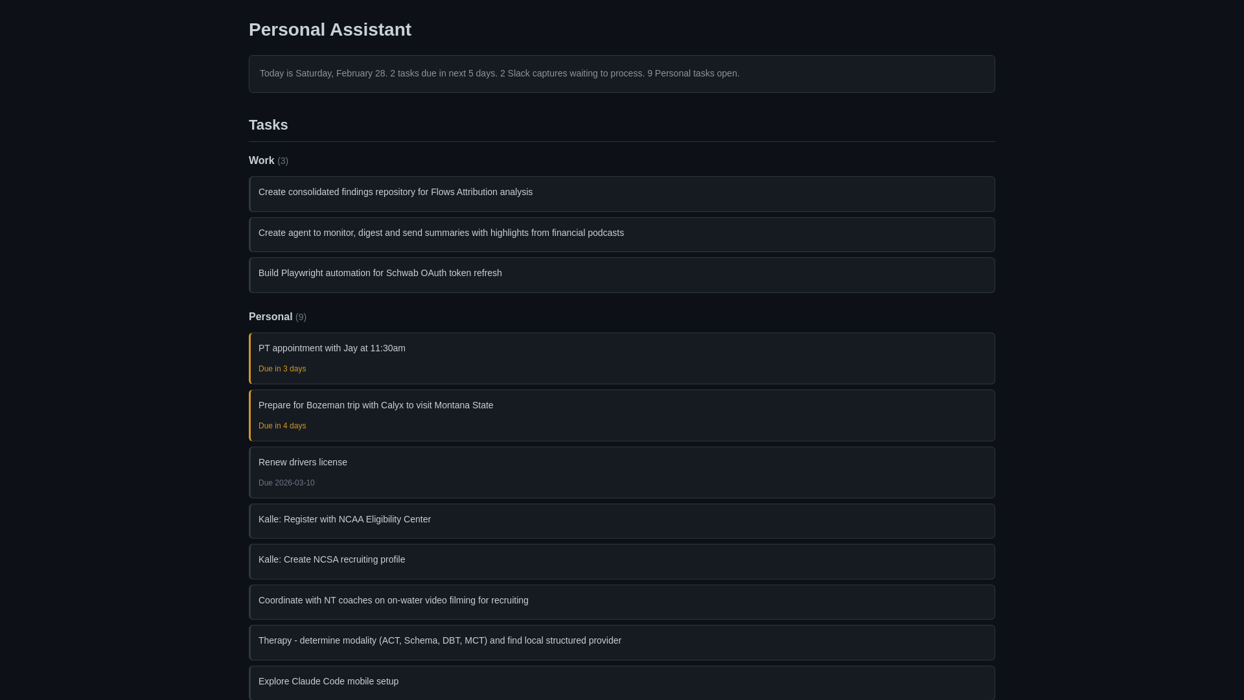Open Kalle NCAA Eligibility Center registration task

[x=344, y=520]
